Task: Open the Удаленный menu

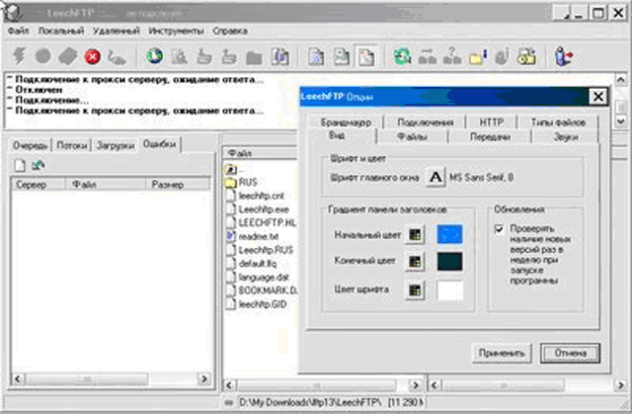Action: [117, 31]
